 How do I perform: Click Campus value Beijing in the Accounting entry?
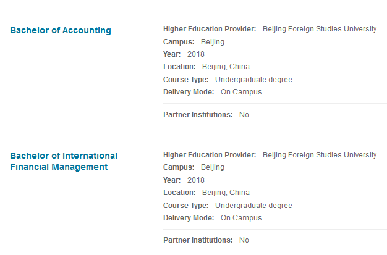[213, 42]
